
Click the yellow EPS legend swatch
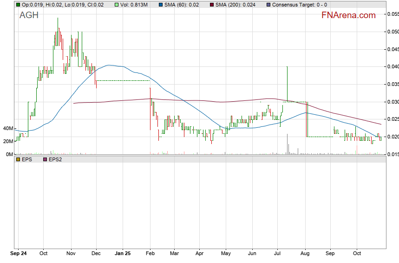[18, 159]
